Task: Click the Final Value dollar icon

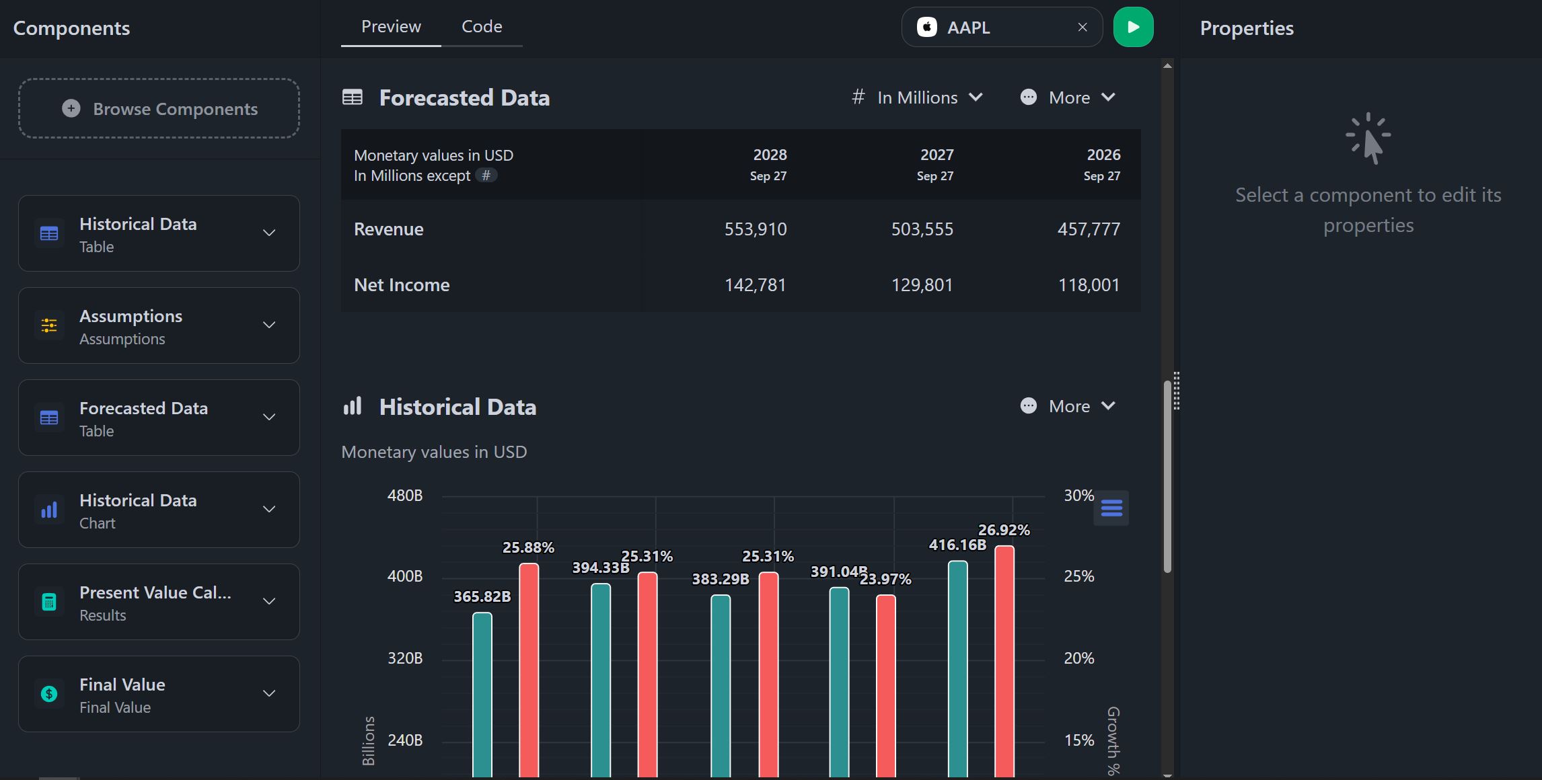Action: point(49,695)
